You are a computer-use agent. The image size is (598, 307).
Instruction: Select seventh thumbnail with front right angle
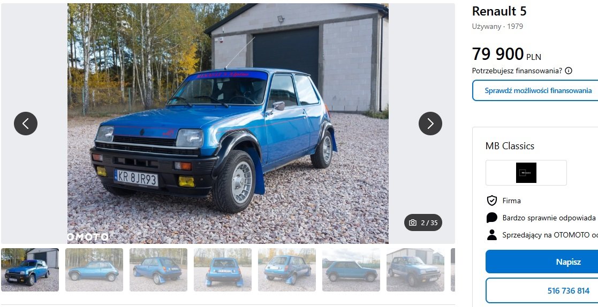click(415, 270)
